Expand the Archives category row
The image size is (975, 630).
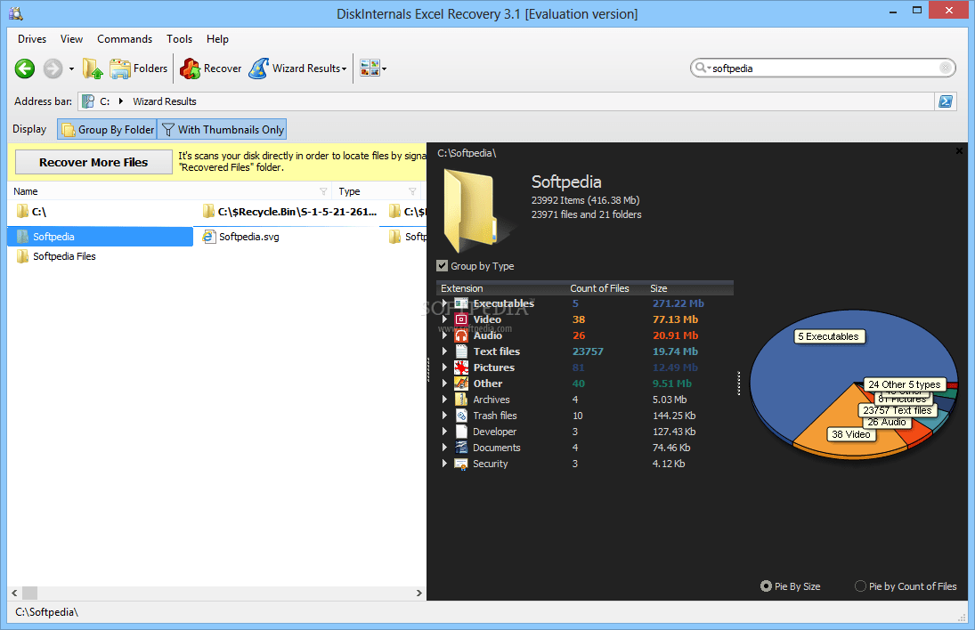point(443,399)
